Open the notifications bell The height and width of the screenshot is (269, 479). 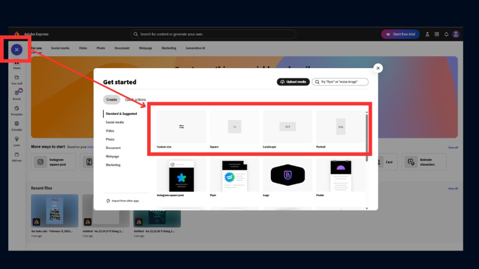pyautogui.click(x=446, y=34)
